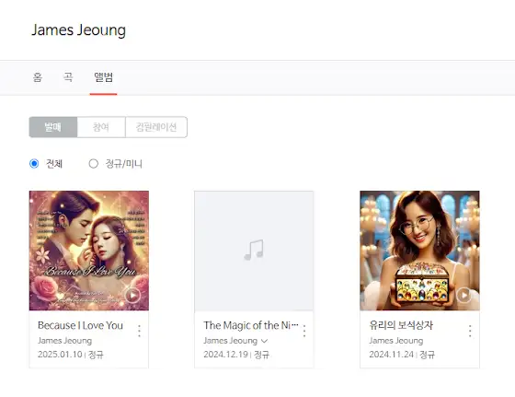Image resolution: width=515 pixels, height=397 pixels.
Task: Select the 정규/미니 radio button
Action: 93,163
